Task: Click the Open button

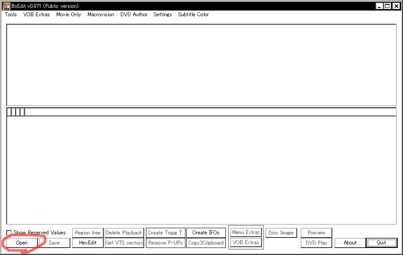Action: point(22,243)
